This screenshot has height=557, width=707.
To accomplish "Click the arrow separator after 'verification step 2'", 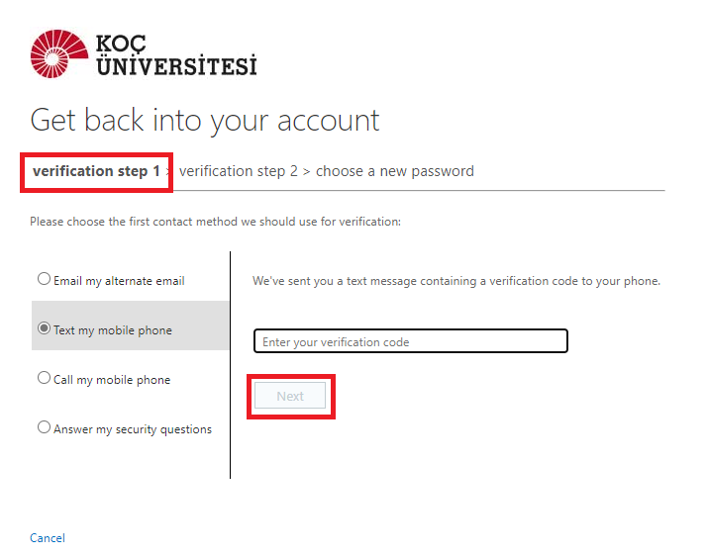I will click(x=307, y=172).
